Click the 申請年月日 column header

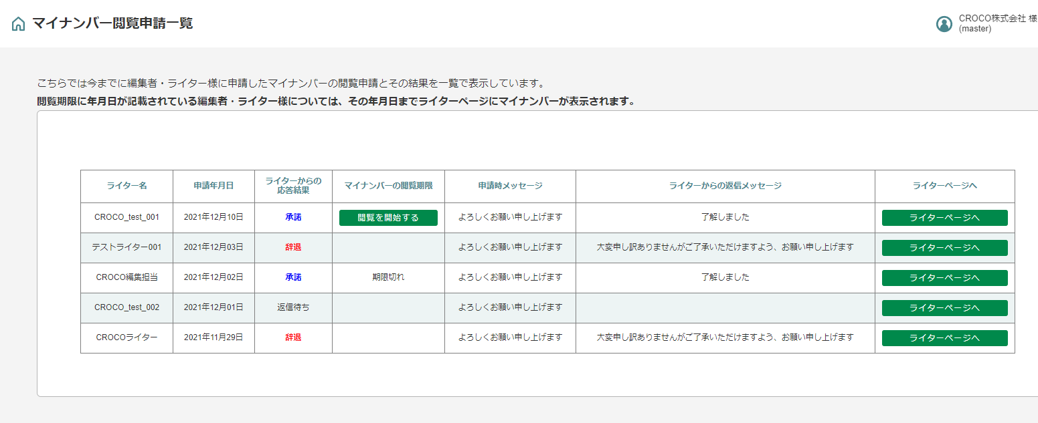pos(213,186)
